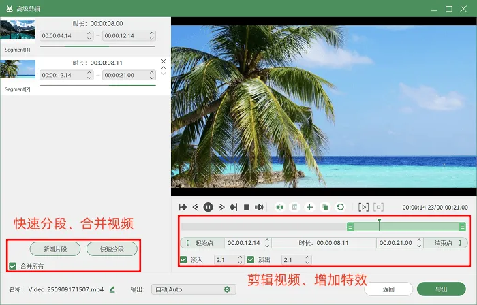Reset edits with the circular arrow icon
This screenshot has width=477, height=305.
[341, 207]
